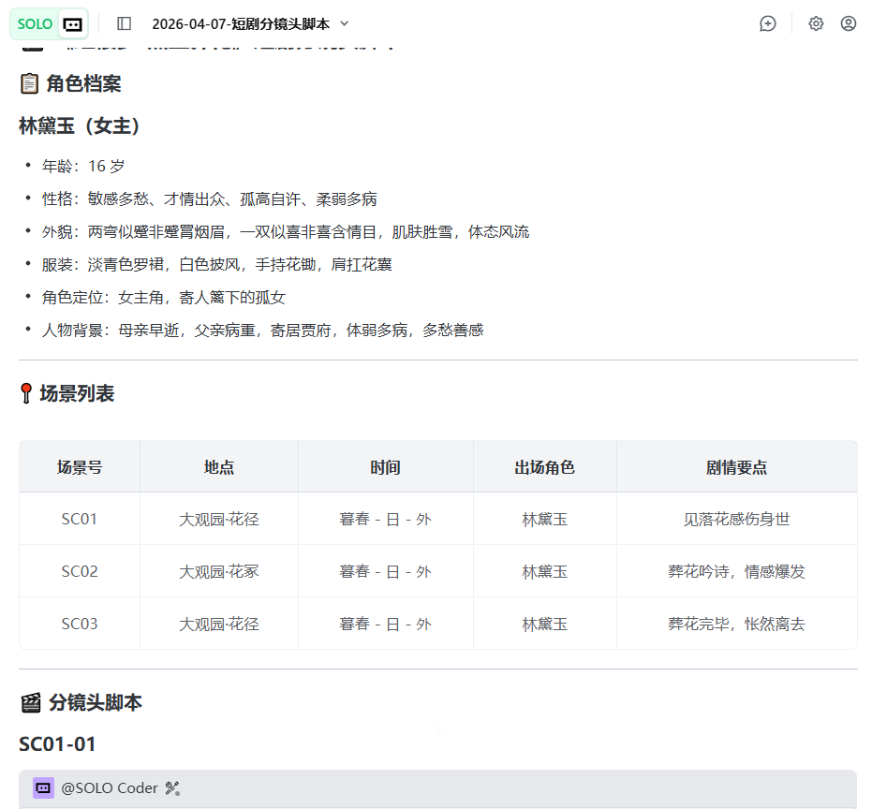
Task: Click the tools icon after SOLO Coder
Action: (171, 788)
